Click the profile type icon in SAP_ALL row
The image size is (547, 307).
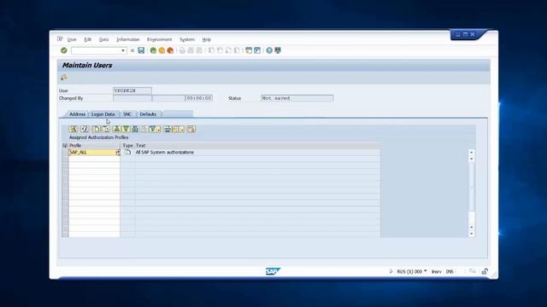tap(127, 153)
